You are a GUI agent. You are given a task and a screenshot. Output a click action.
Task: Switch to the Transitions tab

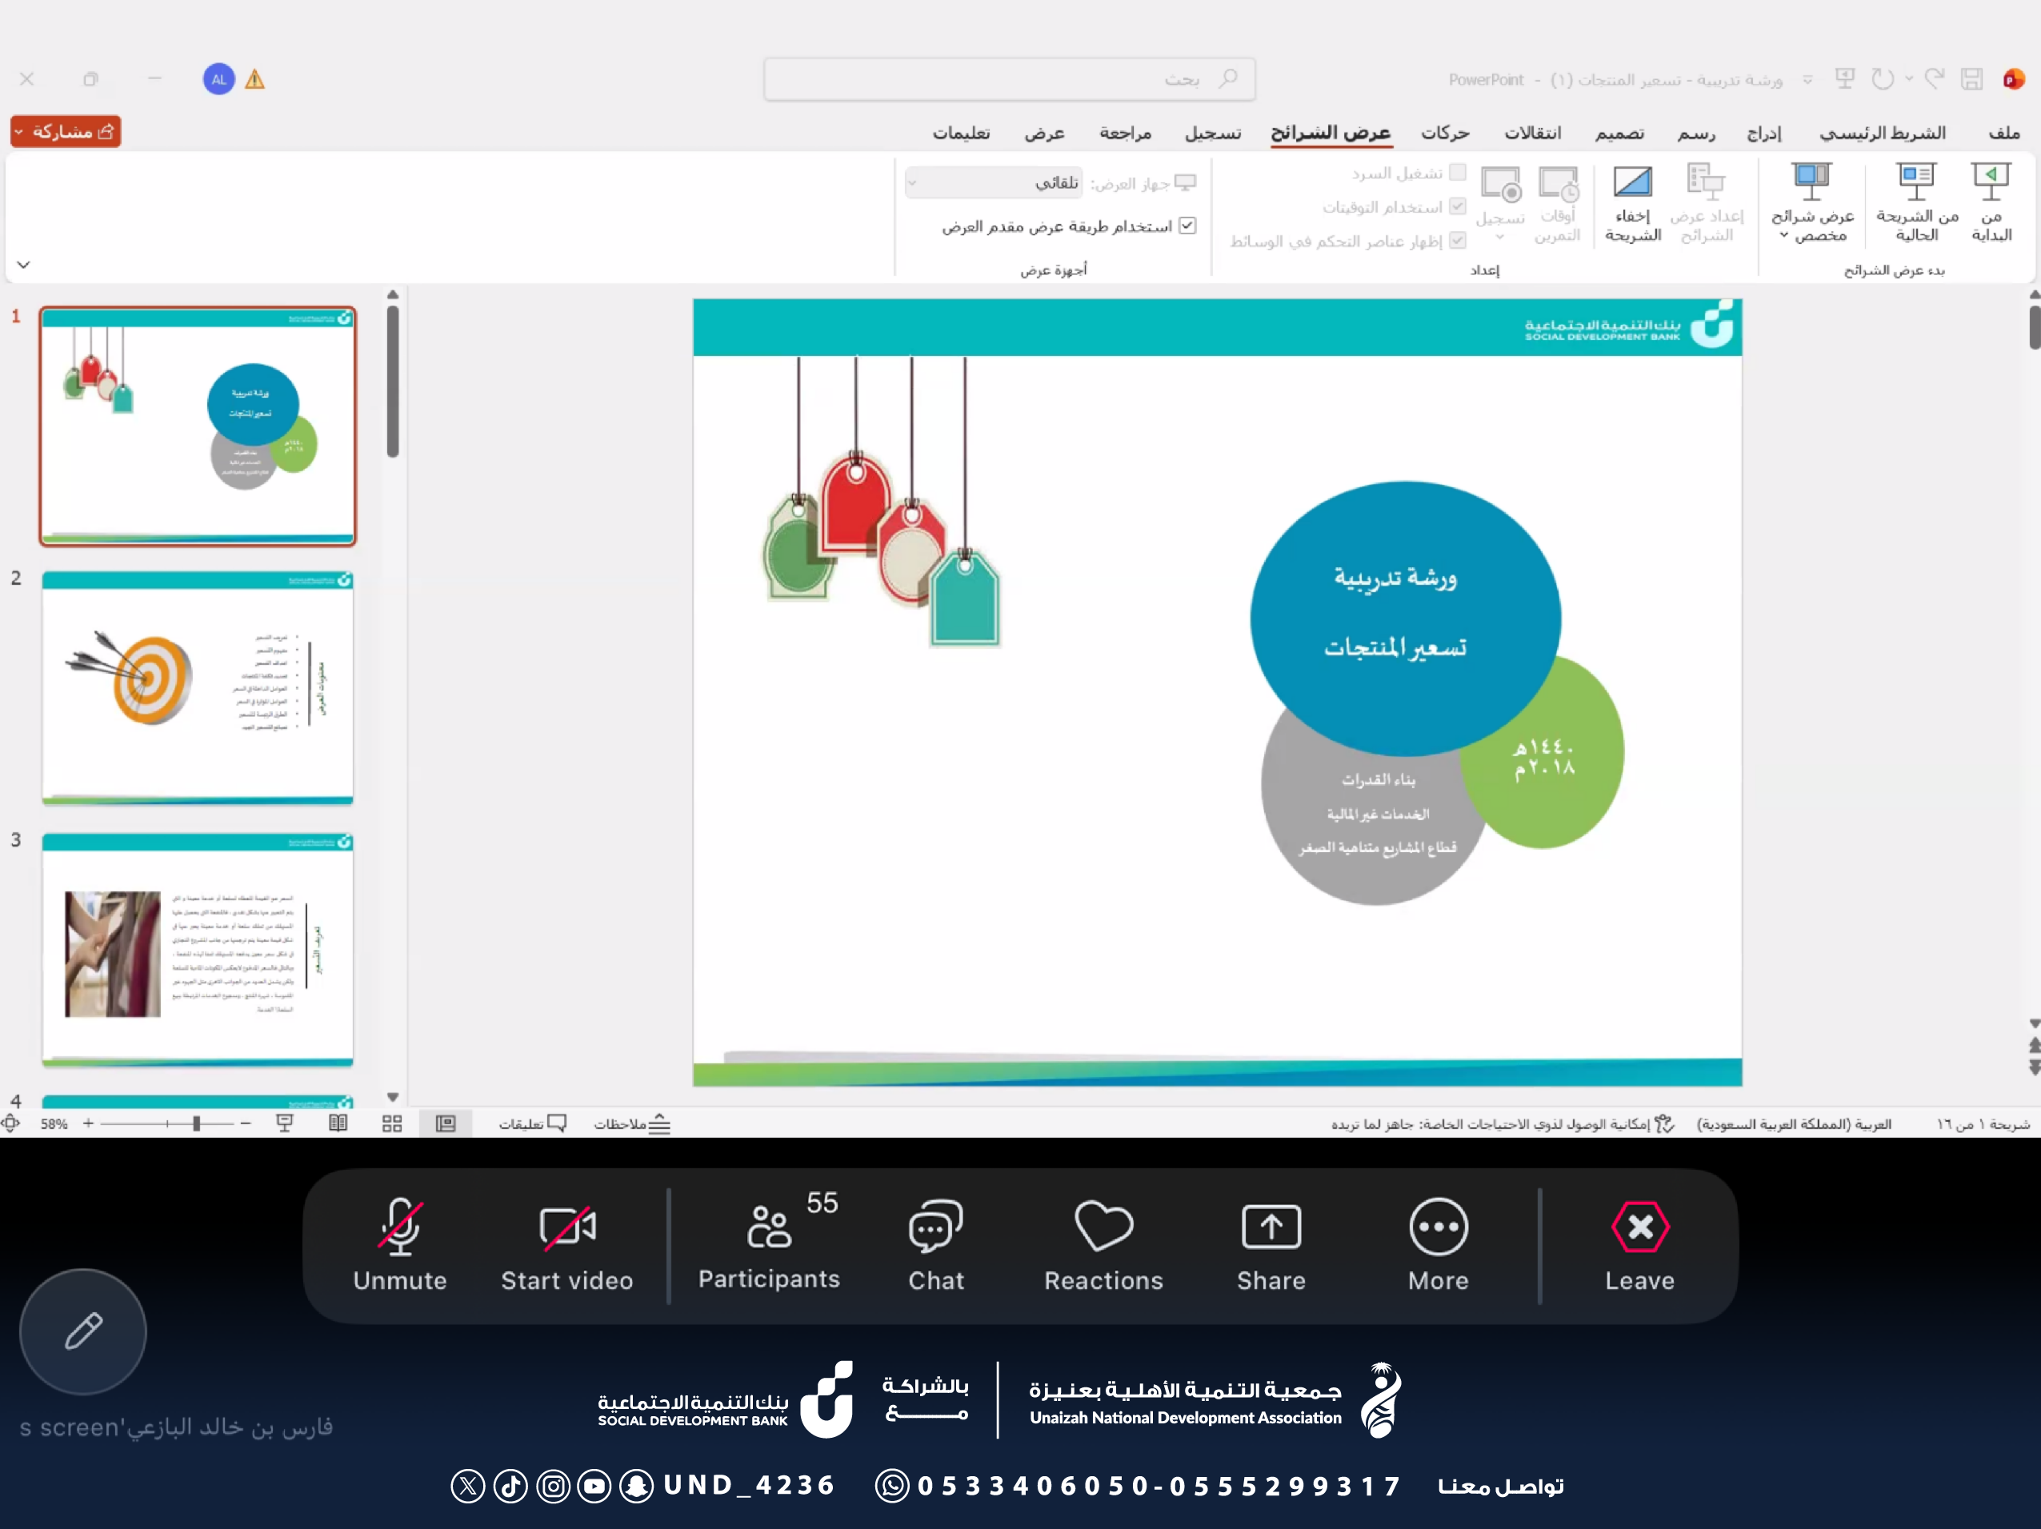coord(1533,133)
